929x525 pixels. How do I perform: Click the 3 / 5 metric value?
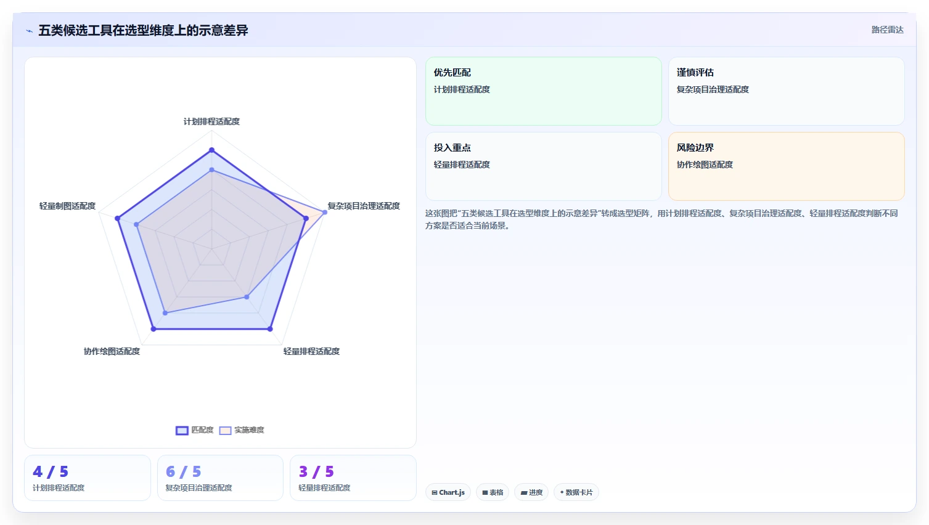(316, 472)
